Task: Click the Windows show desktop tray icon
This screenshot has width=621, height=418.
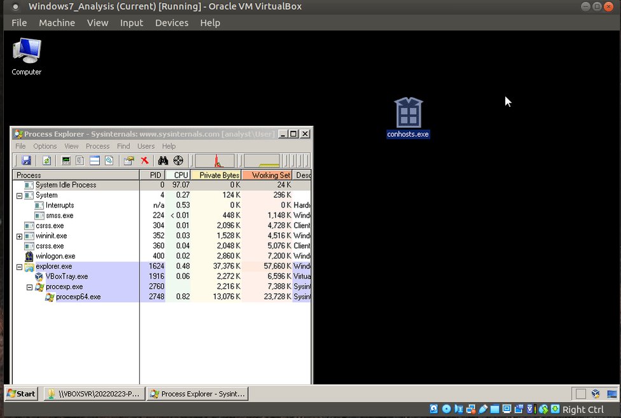Action: coord(612,393)
